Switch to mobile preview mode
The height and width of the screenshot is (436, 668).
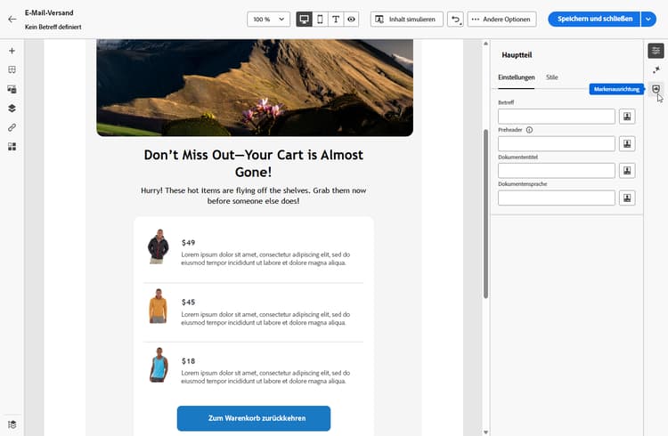[320, 19]
